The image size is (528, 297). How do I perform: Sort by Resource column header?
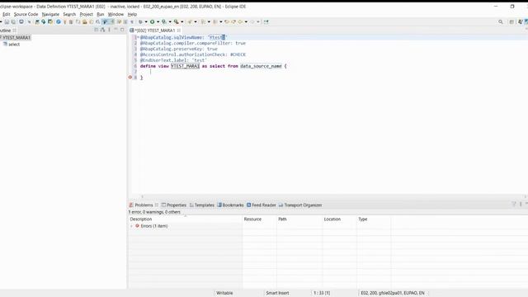tap(260, 219)
